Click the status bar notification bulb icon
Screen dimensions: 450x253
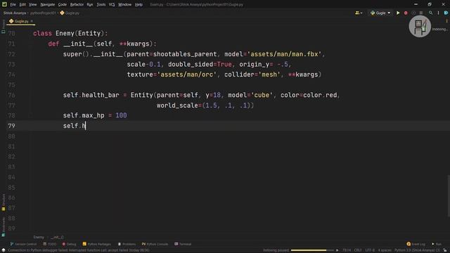3,250
